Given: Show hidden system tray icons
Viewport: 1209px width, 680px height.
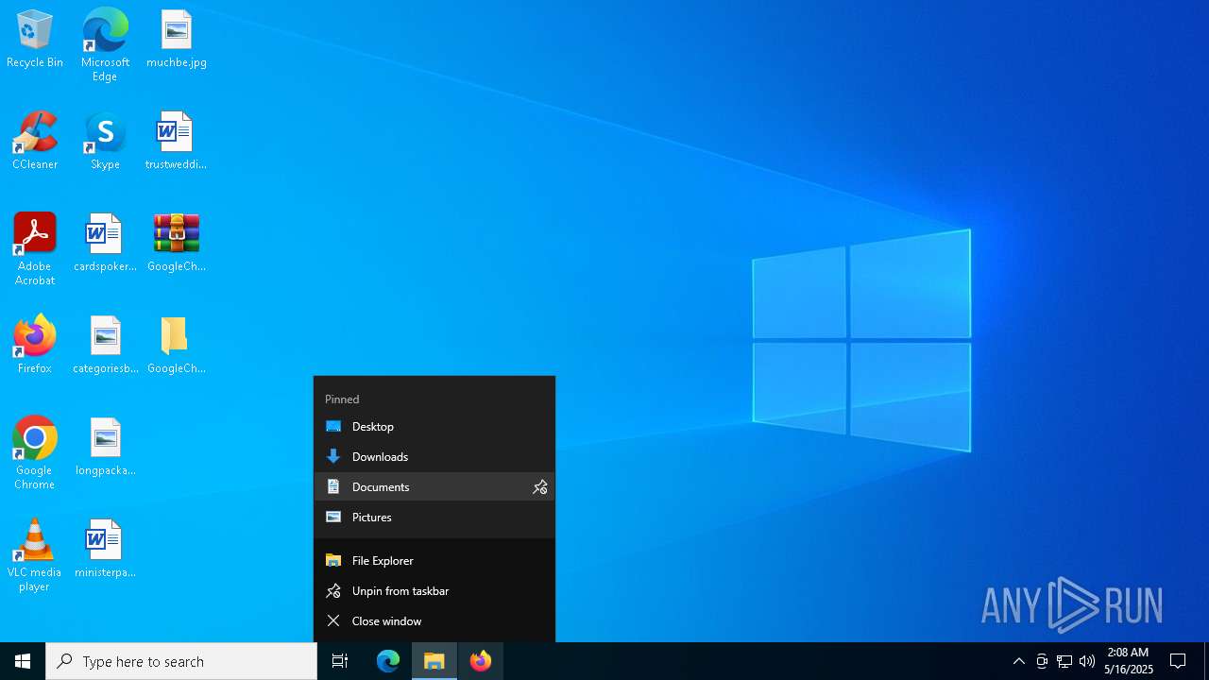Looking at the screenshot, I should [1019, 661].
